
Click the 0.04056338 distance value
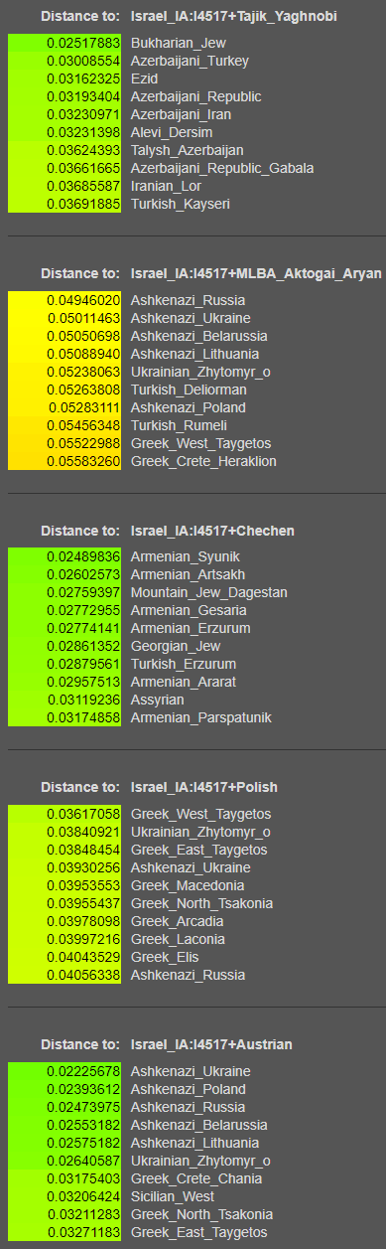coord(64,976)
